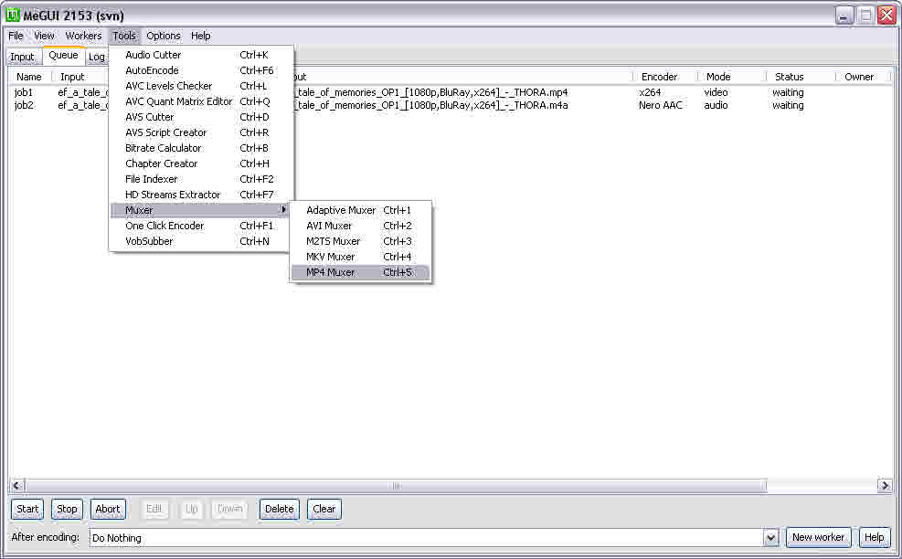Open HD Streams Extractor
Screen dimensions: 902x559
point(200,195)
